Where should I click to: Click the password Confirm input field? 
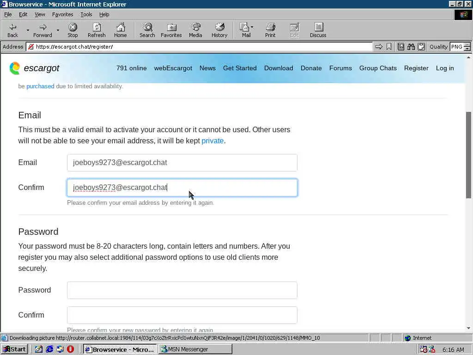182,315
